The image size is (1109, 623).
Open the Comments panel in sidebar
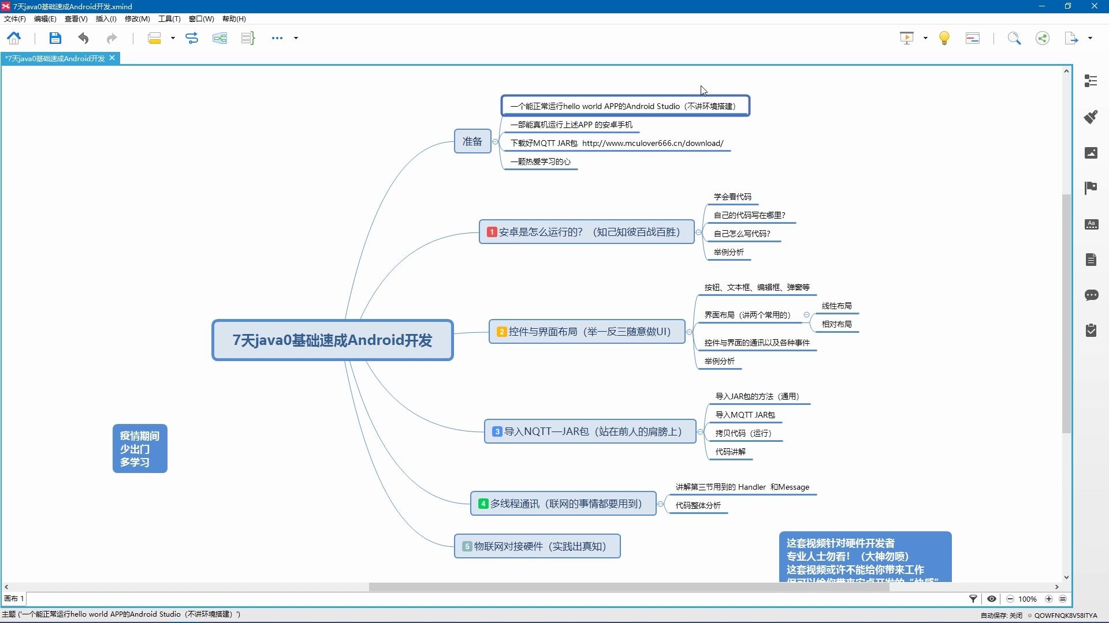pyautogui.click(x=1091, y=295)
